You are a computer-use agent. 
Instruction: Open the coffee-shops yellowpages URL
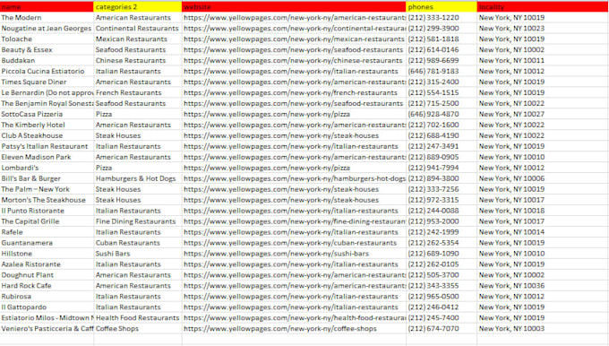[x=294, y=328]
